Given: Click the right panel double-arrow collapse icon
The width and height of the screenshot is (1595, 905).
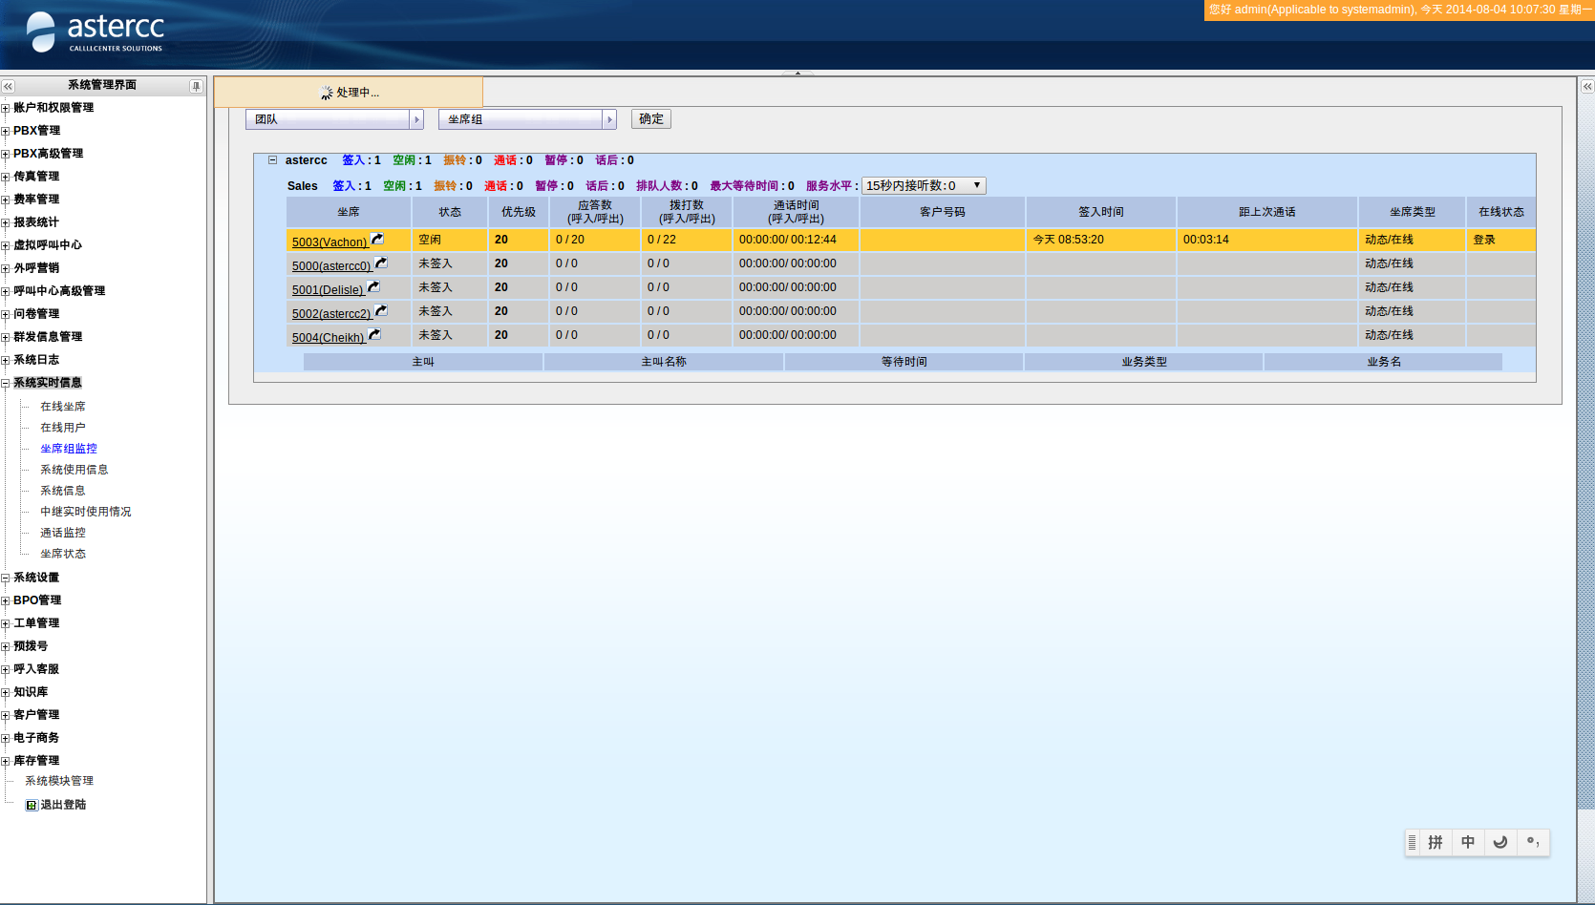Looking at the screenshot, I should tap(1587, 86).
